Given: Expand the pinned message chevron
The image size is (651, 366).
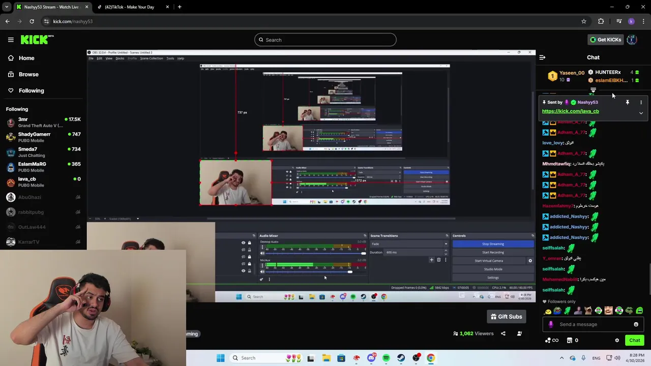Looking at the screenshot, I should click(641, 113).
